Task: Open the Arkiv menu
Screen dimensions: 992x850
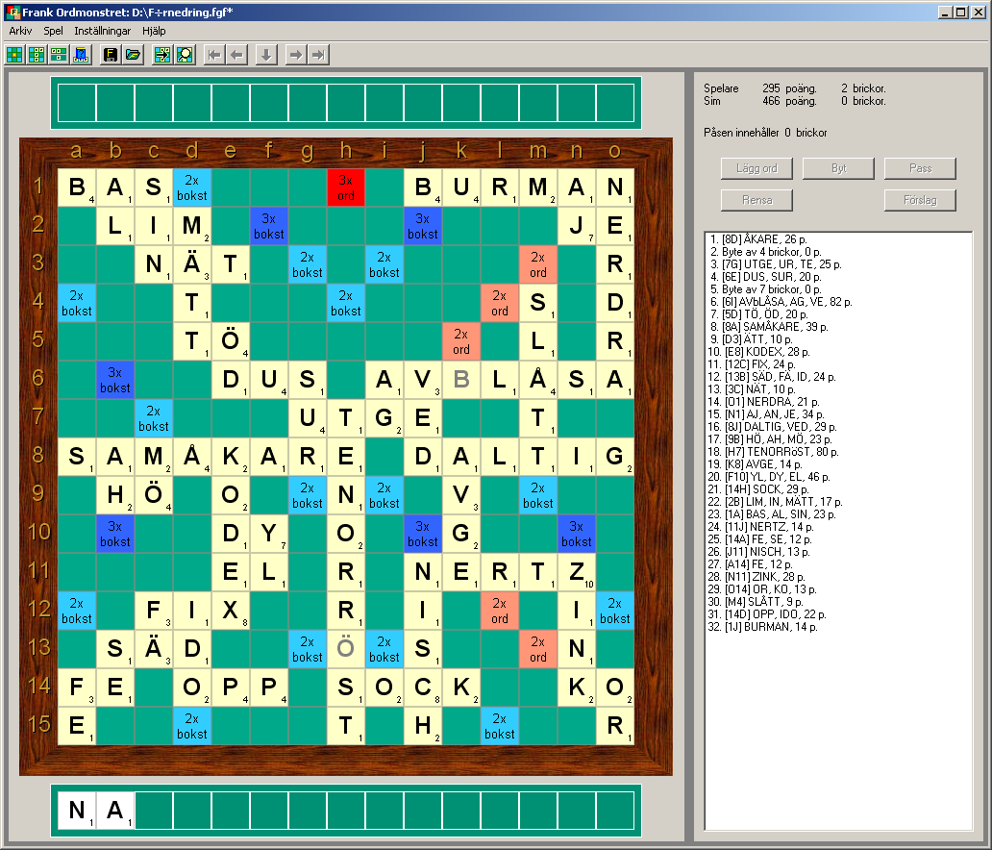Action: click(x=20, y=31)
